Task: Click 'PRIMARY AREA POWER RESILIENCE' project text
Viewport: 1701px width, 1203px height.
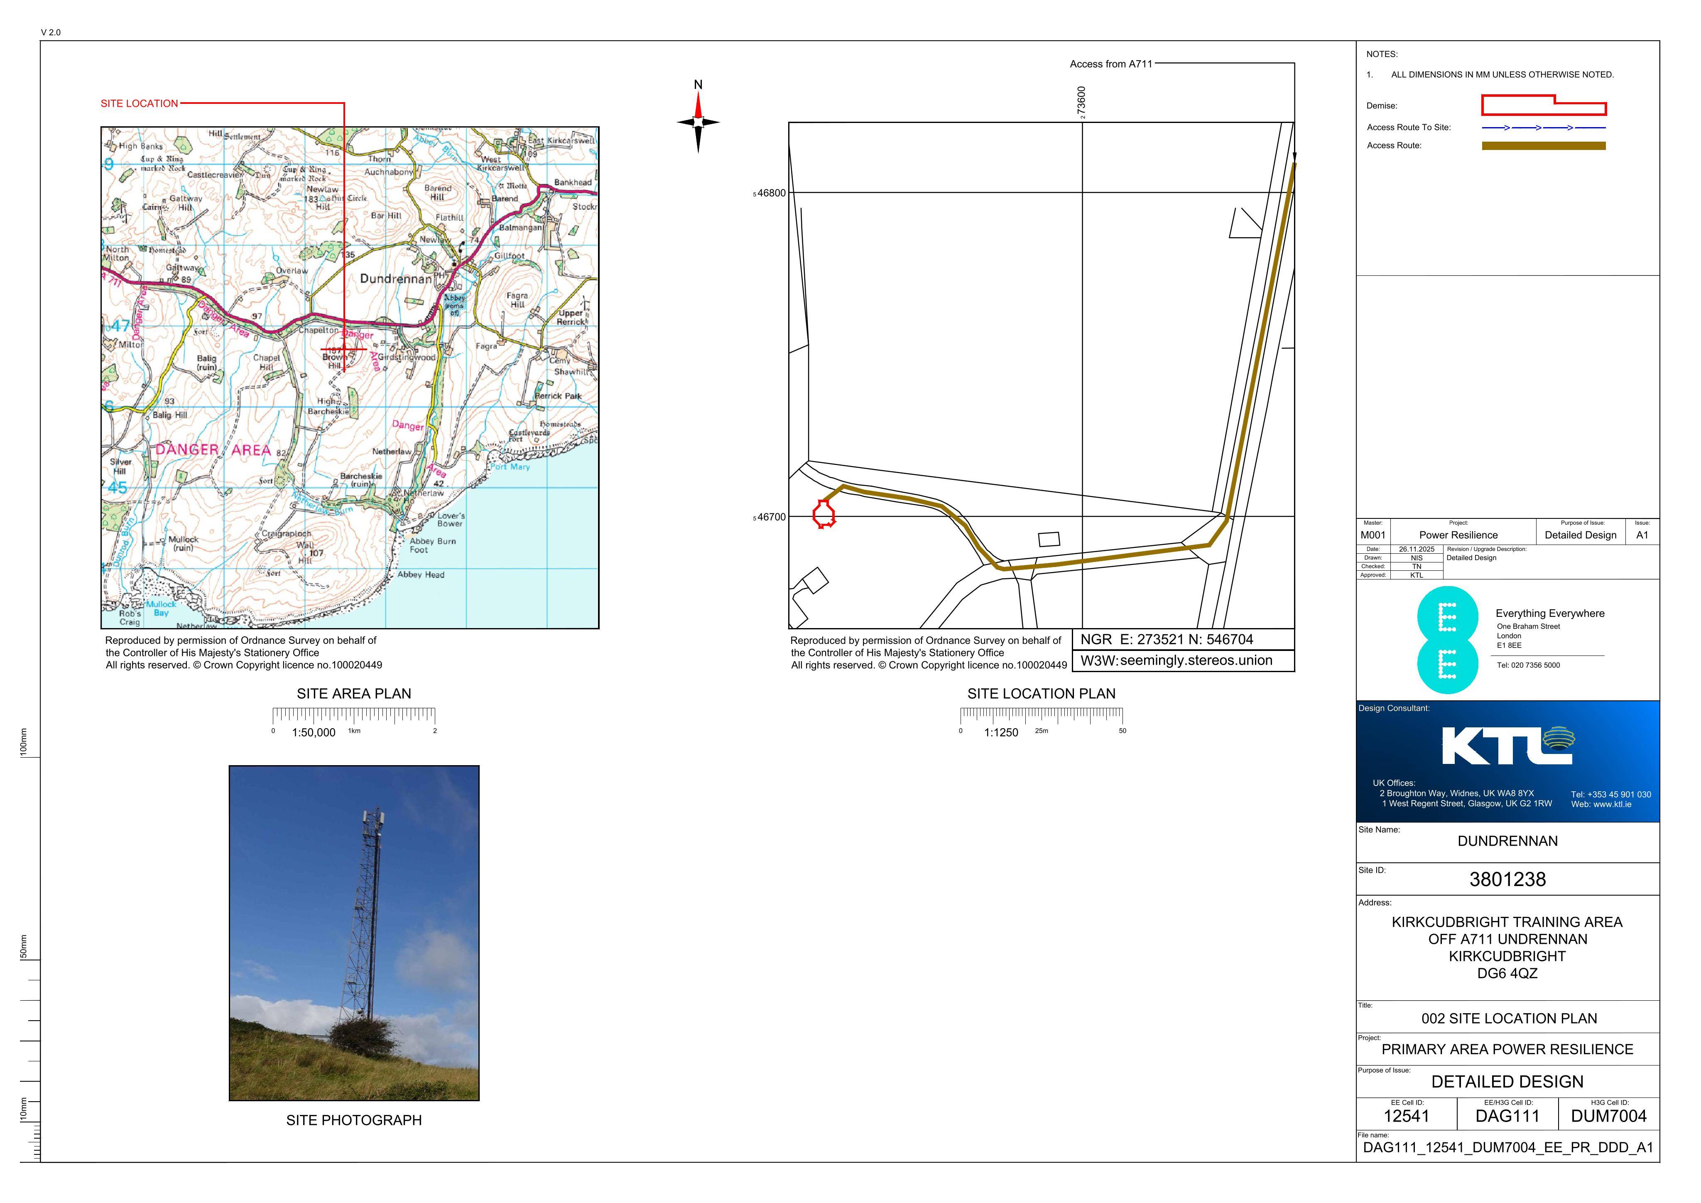Action: pyautogui.click(x=1507, y=1050)
